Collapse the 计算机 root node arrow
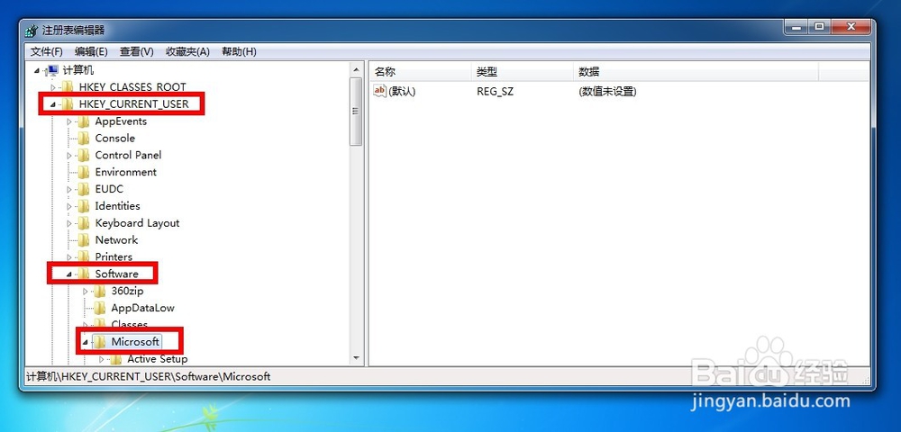Image resolution: width=901 pixels, height=432 pixels. click(x=37, y=70)
